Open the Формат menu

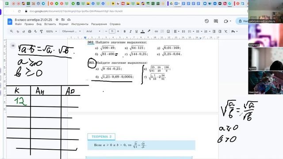click(64, 24)
